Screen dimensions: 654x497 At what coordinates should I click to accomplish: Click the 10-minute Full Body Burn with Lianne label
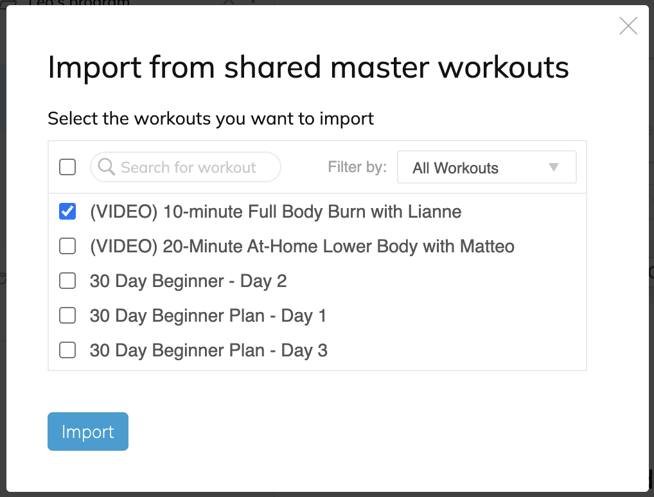click(276, 211)
